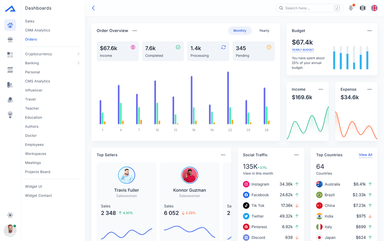Open the Yearly Budget link

[x=303, y=50]
